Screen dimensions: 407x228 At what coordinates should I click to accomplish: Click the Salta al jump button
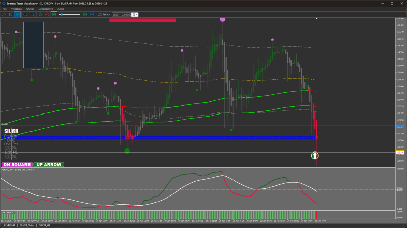coord(104,15)
